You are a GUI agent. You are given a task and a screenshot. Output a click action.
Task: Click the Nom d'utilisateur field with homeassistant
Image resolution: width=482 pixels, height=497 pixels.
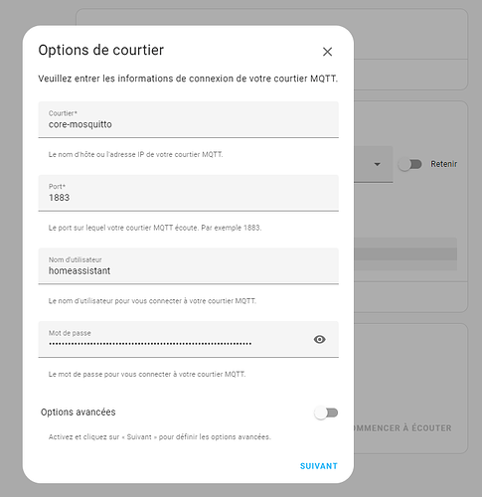click(x=189, y=266)
